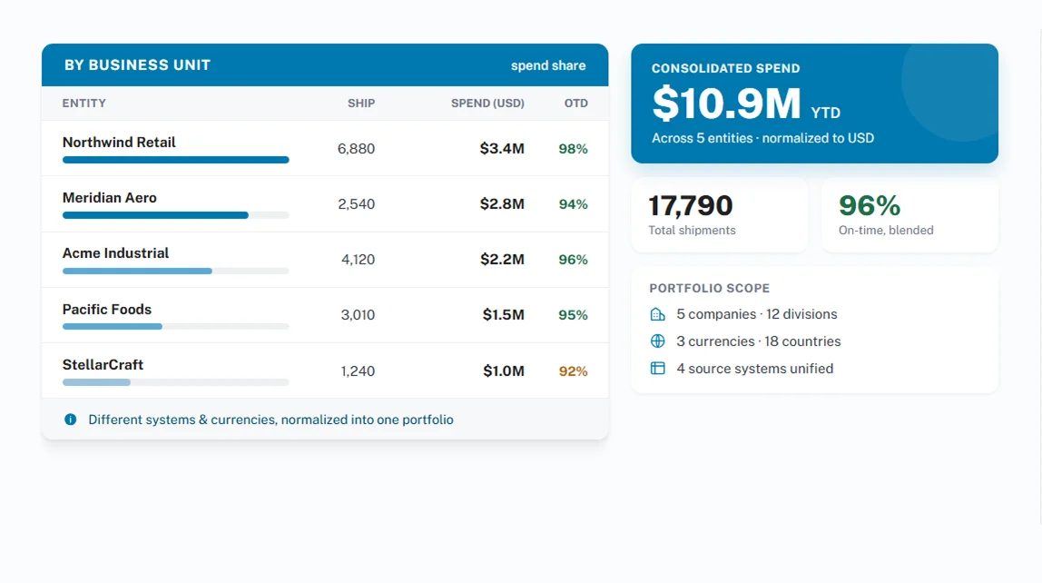Click the Acme Industrial spend share bar
Image resolution: width=1042 pixels, height=583 pixels.
click(x=175, y=272)
